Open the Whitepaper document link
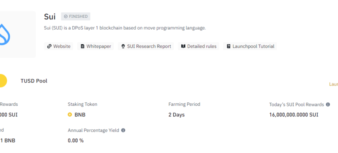 click(x=95, y=46)
